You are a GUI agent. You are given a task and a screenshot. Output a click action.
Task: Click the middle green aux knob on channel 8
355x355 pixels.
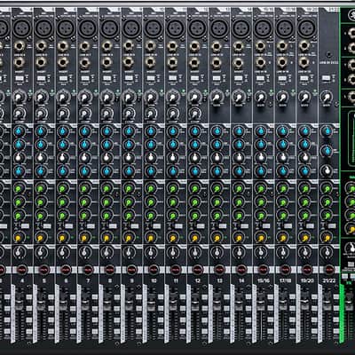tap(106, 202)
